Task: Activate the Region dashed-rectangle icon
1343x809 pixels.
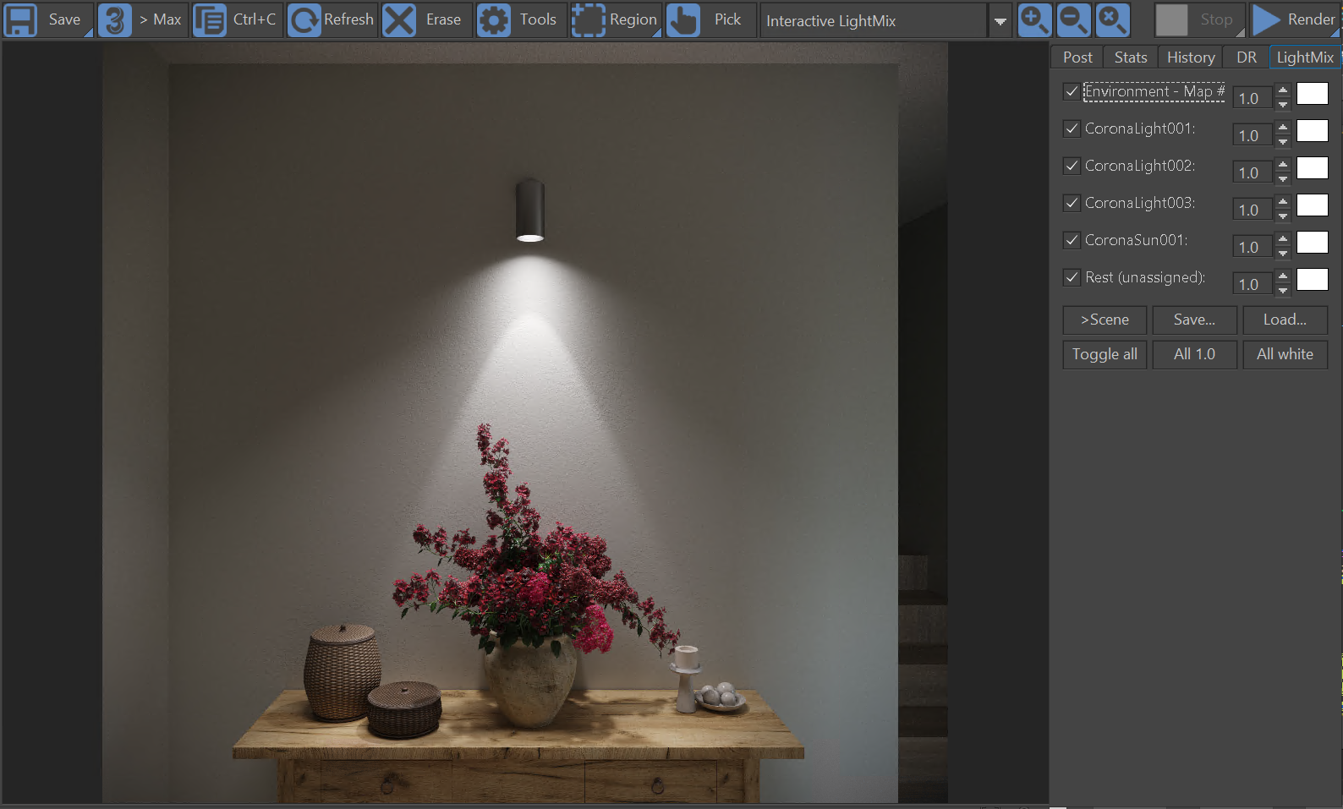Action: click(x=589, y=20)
